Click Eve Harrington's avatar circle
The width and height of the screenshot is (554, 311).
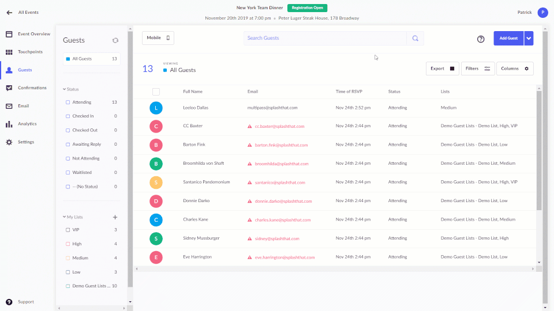pos(156,257)
